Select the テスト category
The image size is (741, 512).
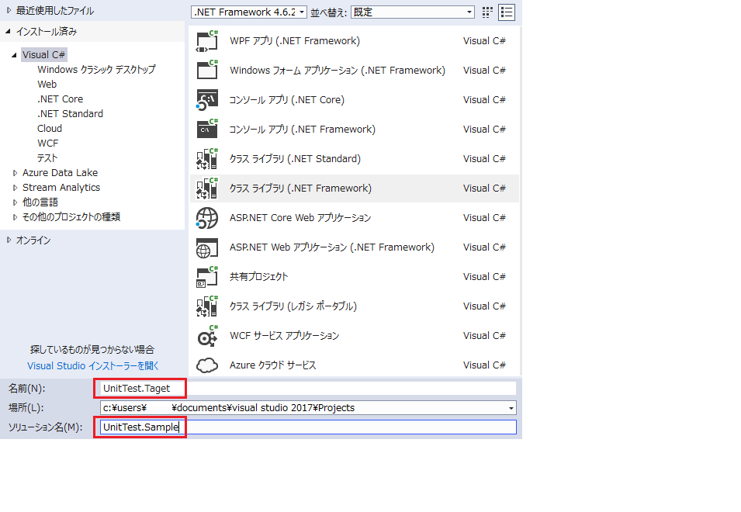click(x=47, y=157)
